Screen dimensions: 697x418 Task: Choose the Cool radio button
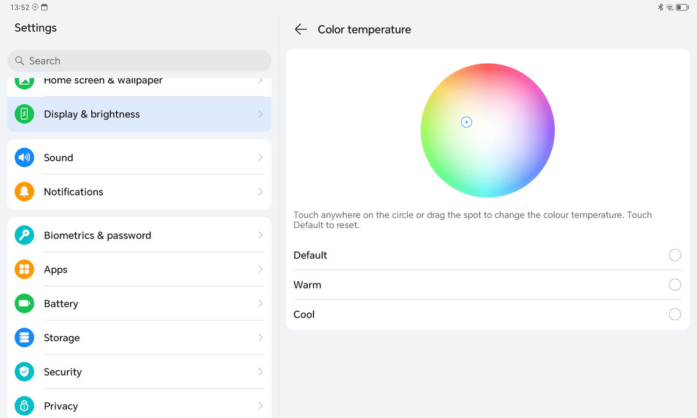(674, 315)
